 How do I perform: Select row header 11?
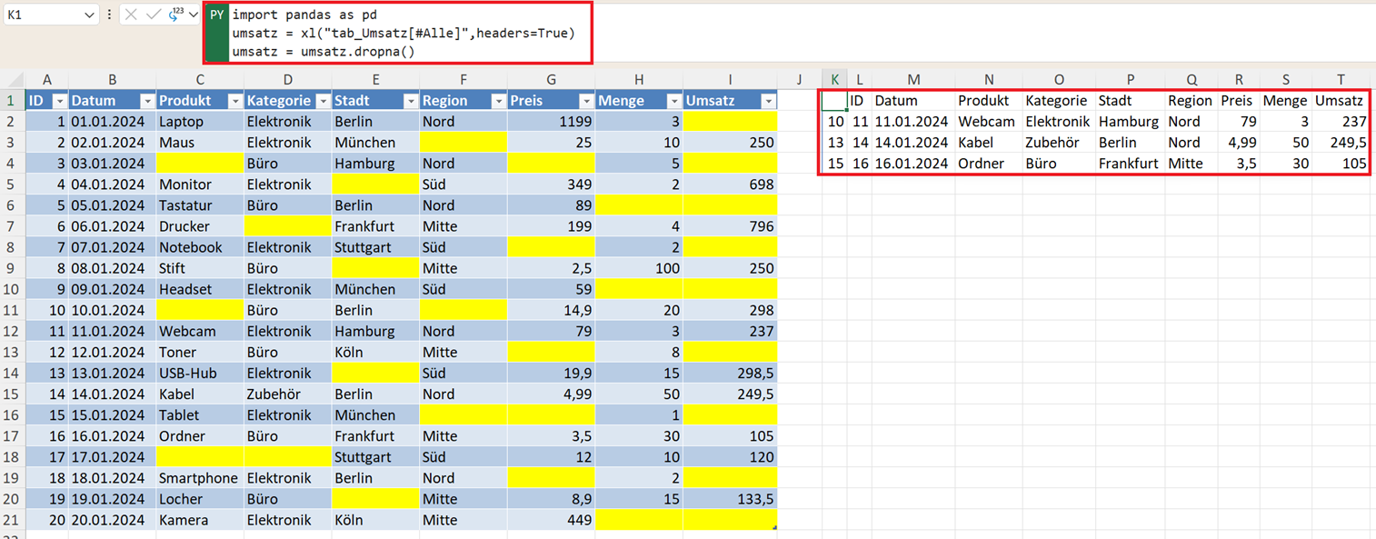(13, 310)
